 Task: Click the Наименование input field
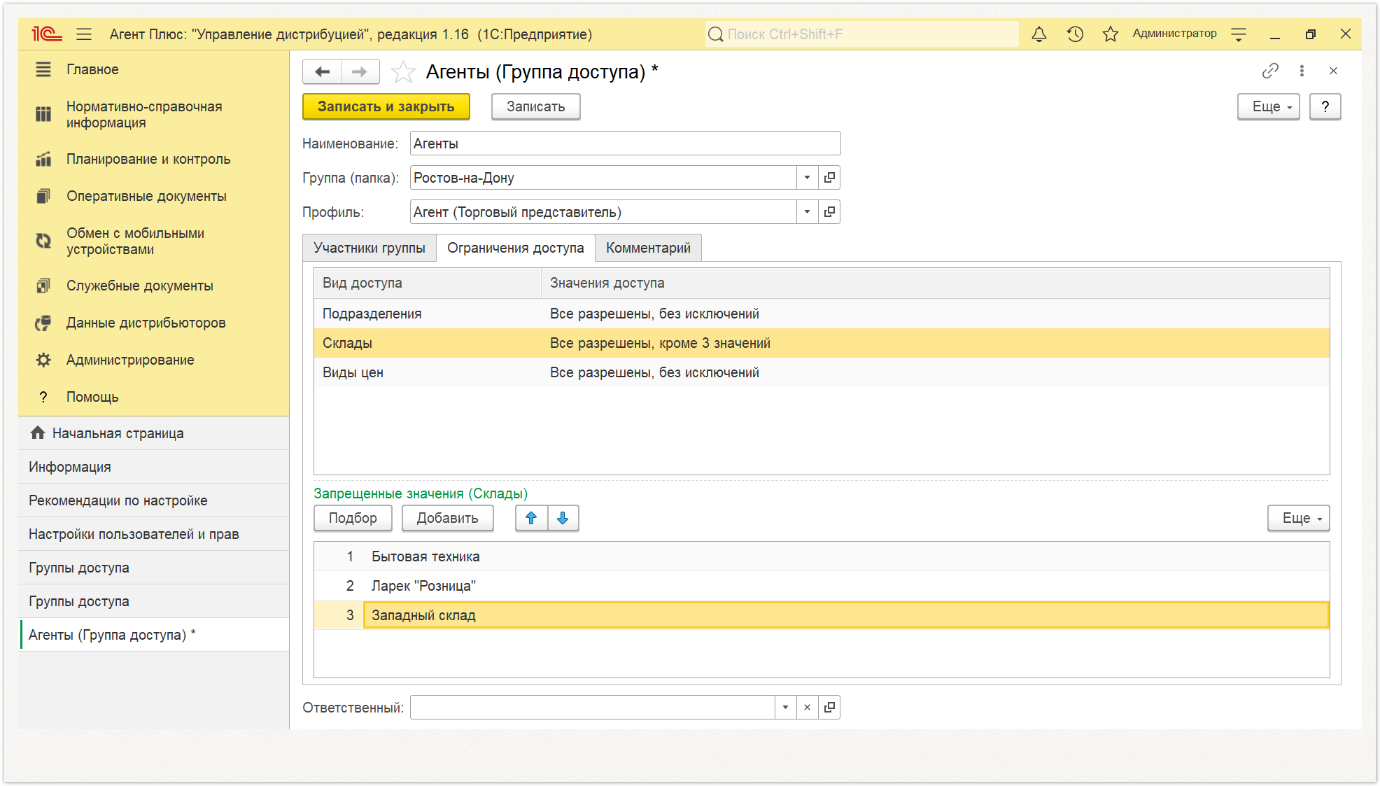pos(626,143)
